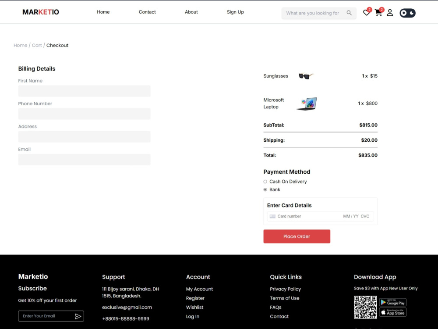Viewport: 438px width, 329px height.
Task: Open Wishlist footer link
Action: [195, 307]
